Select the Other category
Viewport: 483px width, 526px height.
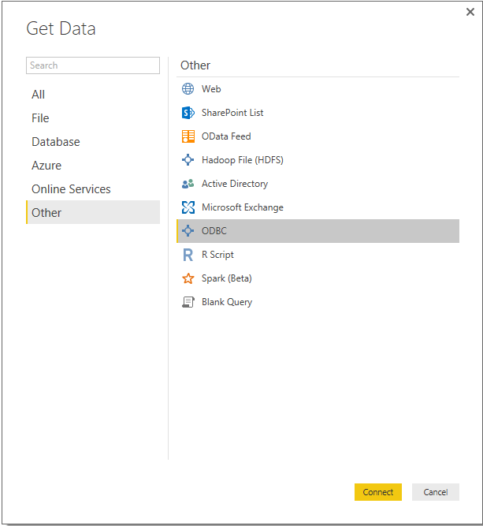[x=46, y=213]
